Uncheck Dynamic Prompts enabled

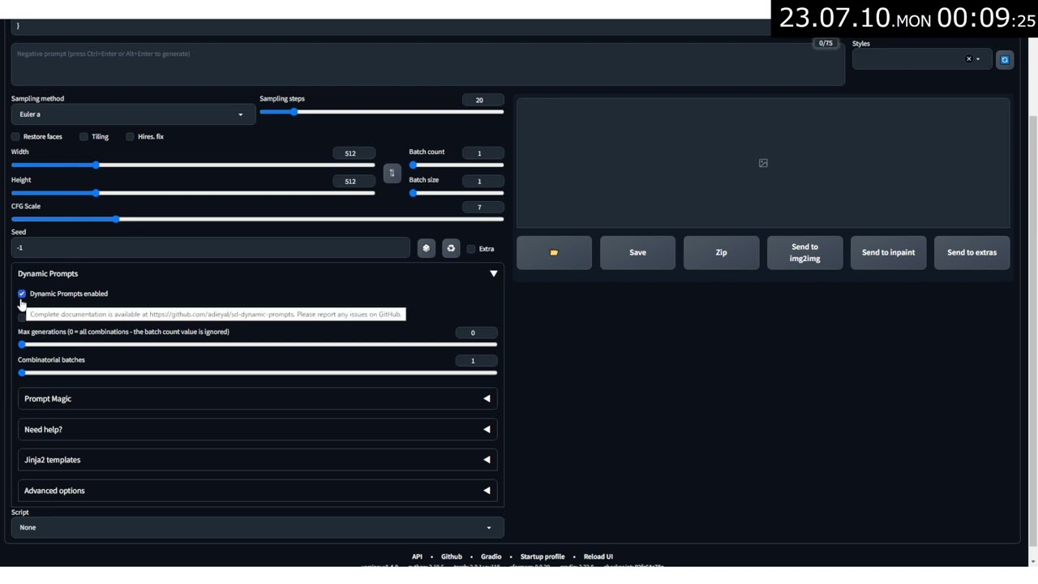pos(22,294)
